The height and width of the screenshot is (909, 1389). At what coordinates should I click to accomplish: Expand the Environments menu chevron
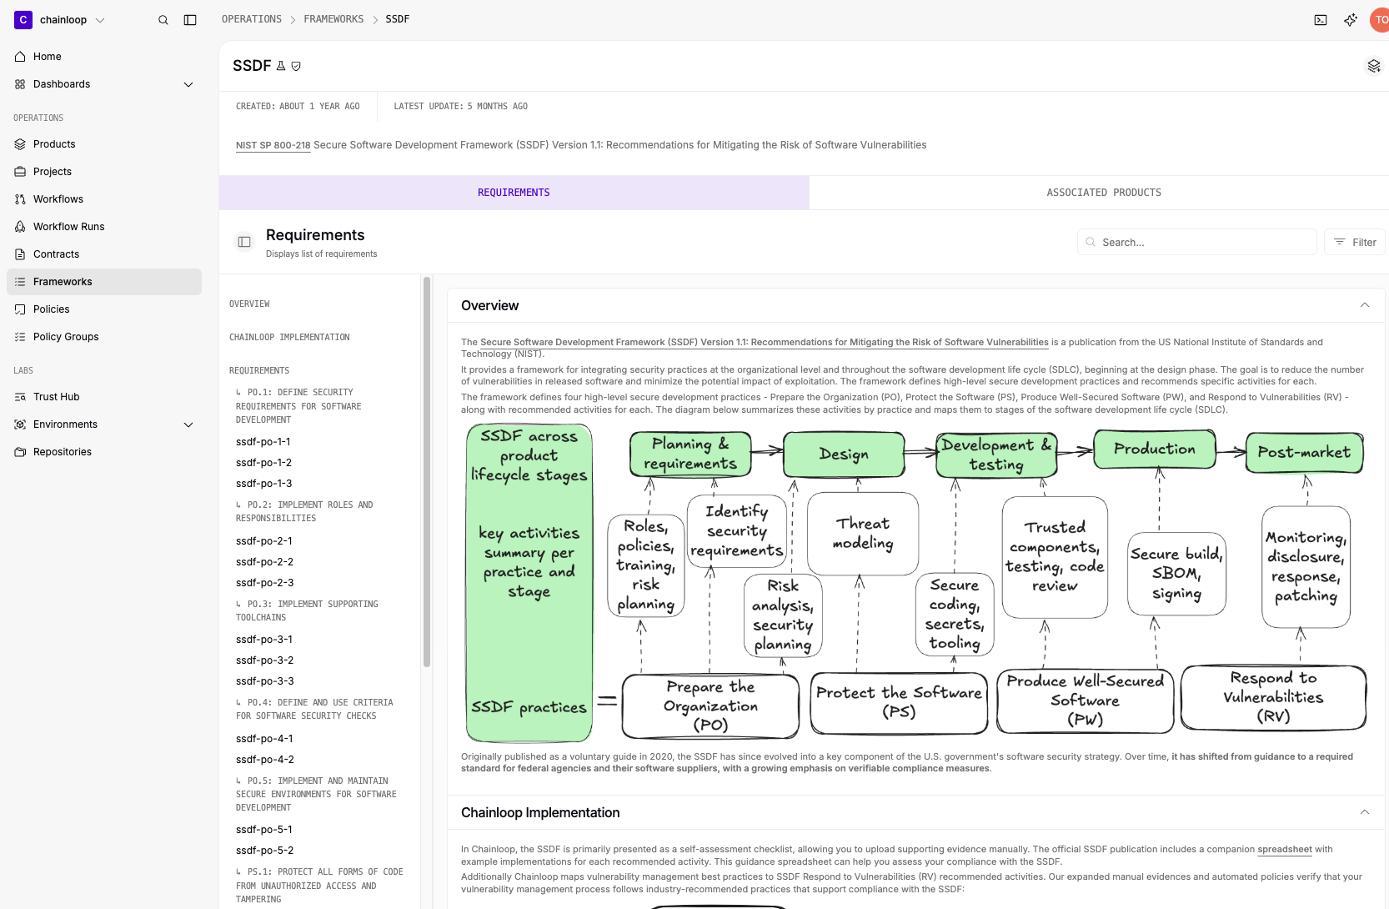point(188,424)
